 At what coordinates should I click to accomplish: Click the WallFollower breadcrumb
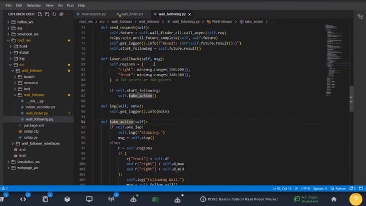[x=222, y=22]
